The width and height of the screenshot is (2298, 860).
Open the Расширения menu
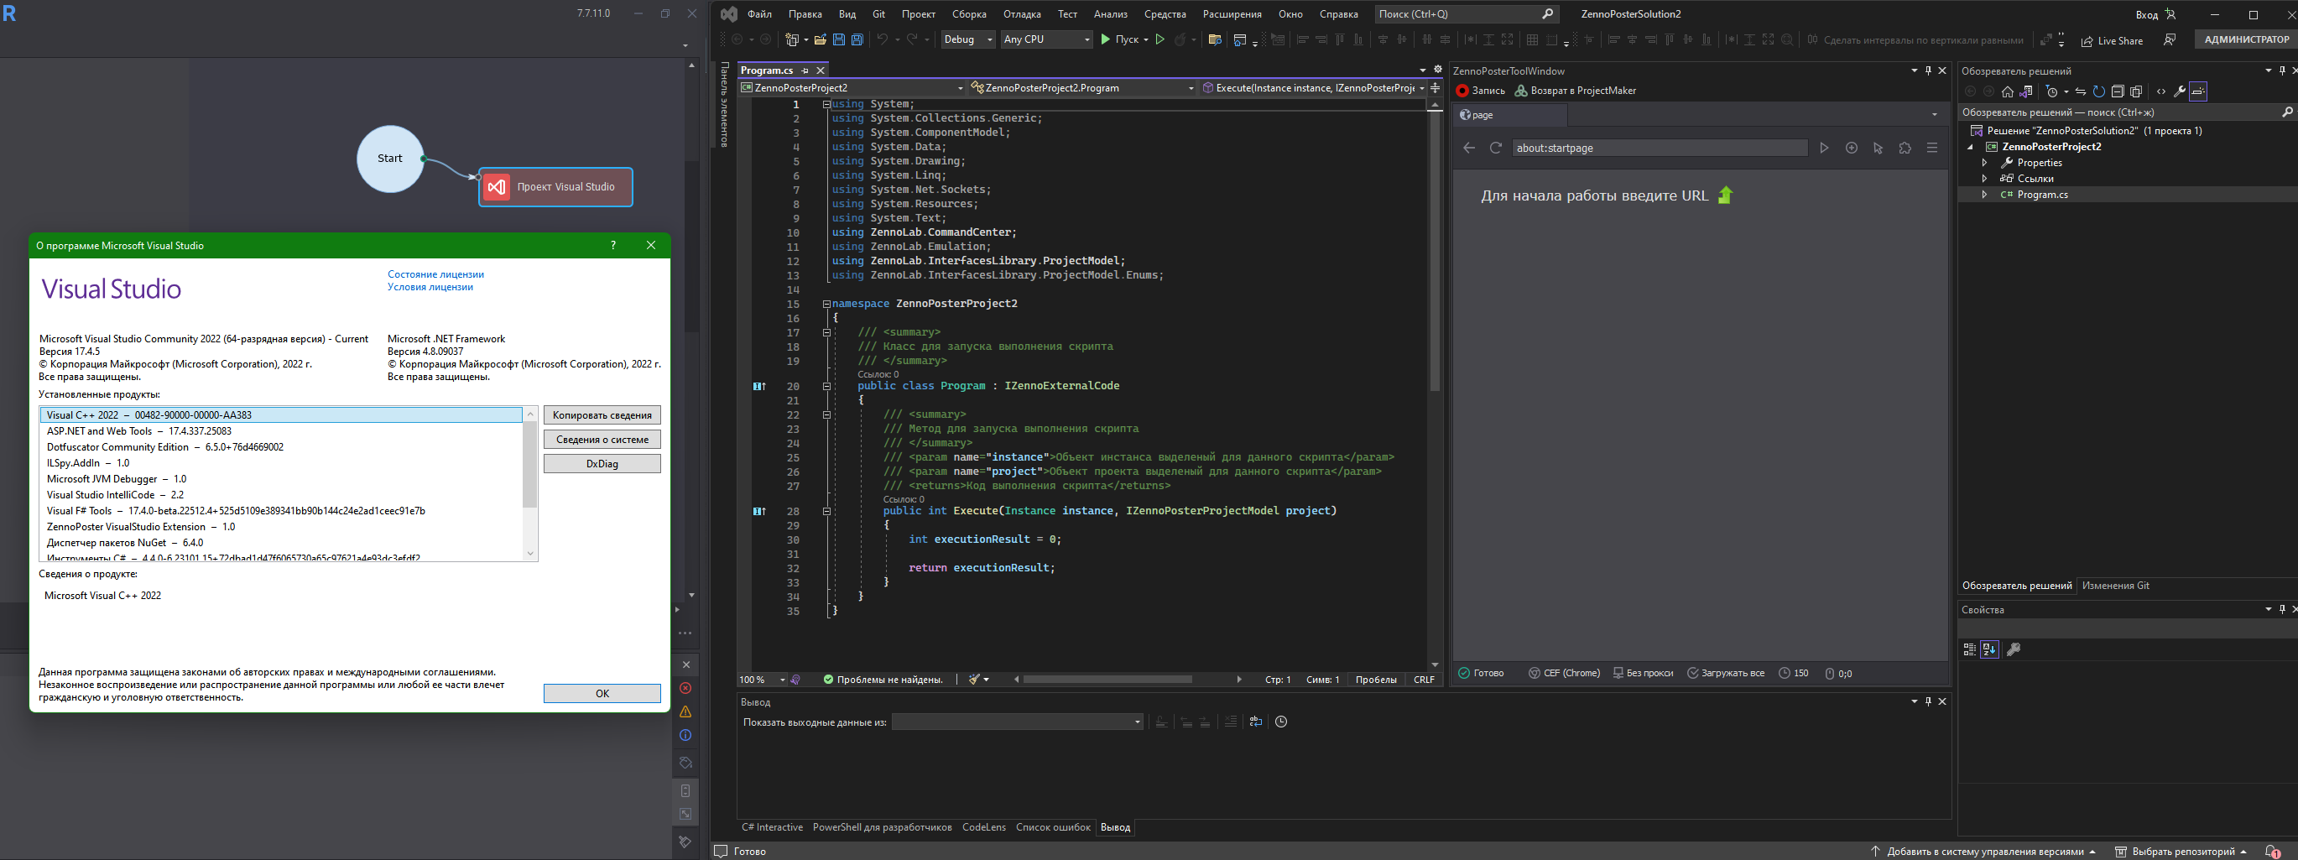[x=1231, y=14]
